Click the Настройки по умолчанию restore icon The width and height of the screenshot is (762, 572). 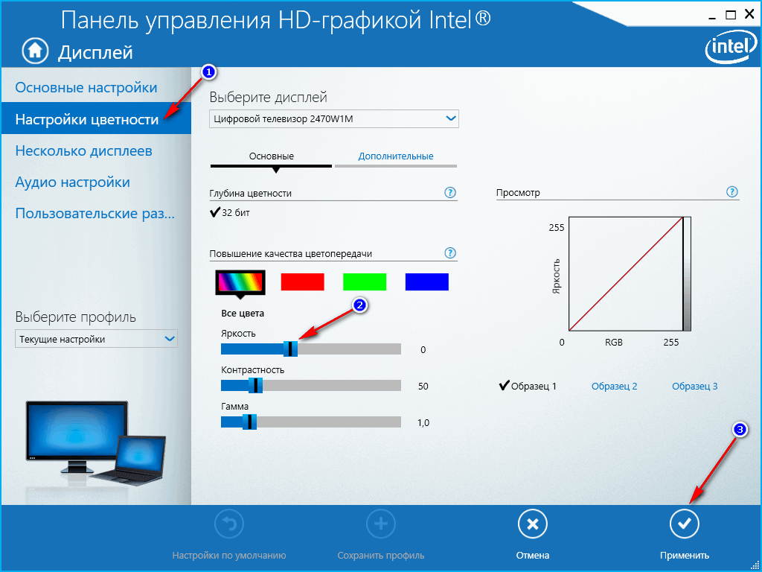point(228,525)
